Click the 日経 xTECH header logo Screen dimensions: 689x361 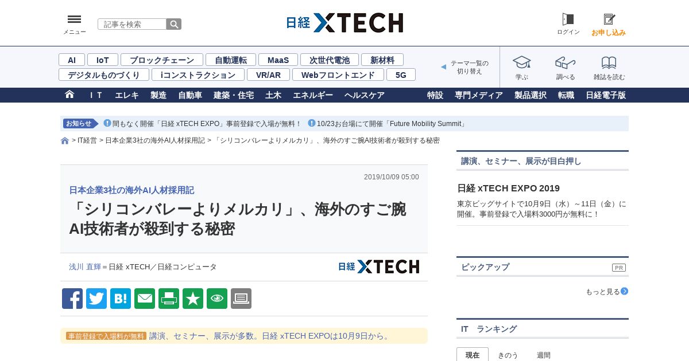[x=344, y=23]
